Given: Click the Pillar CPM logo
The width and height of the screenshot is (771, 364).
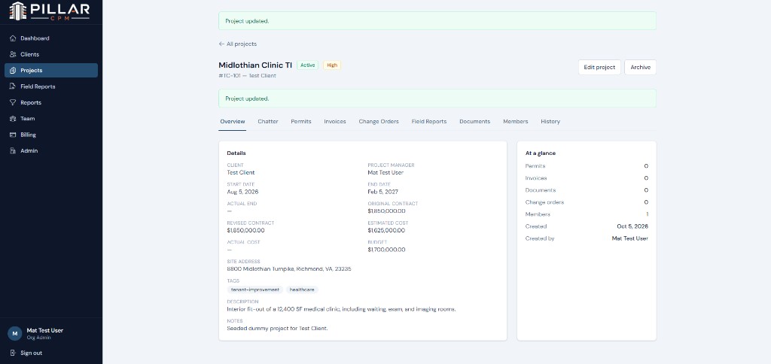Looking at the screenshot, I should [x=49, y=11].
